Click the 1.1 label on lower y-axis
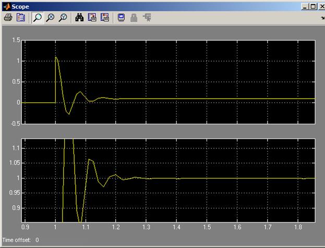 tap(16, 148)
